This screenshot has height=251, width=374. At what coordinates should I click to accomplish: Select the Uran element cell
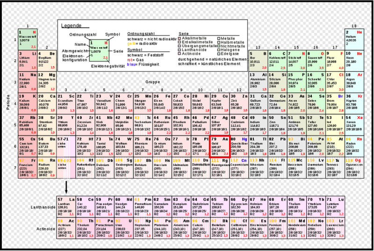[124, 228]
